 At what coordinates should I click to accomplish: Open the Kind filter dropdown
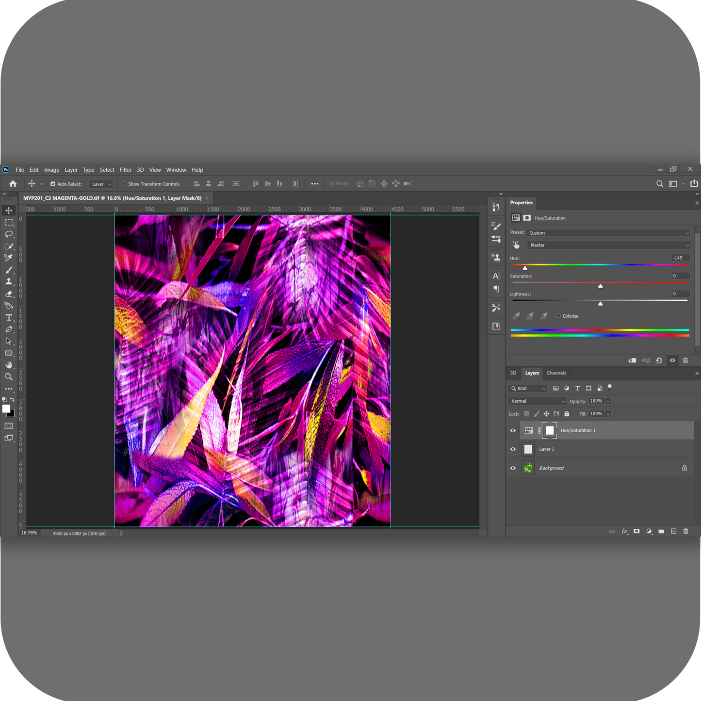click(x=528, y=388)
